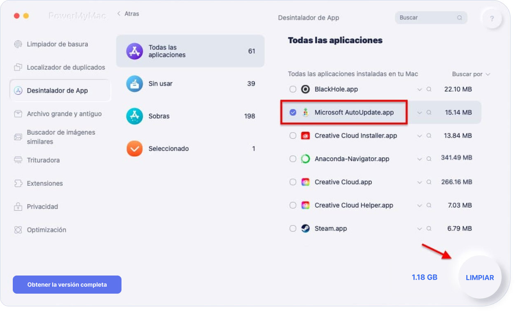Expand the BlackHole.app row chevron
The image size is (516, 313).
click(420, 89)
